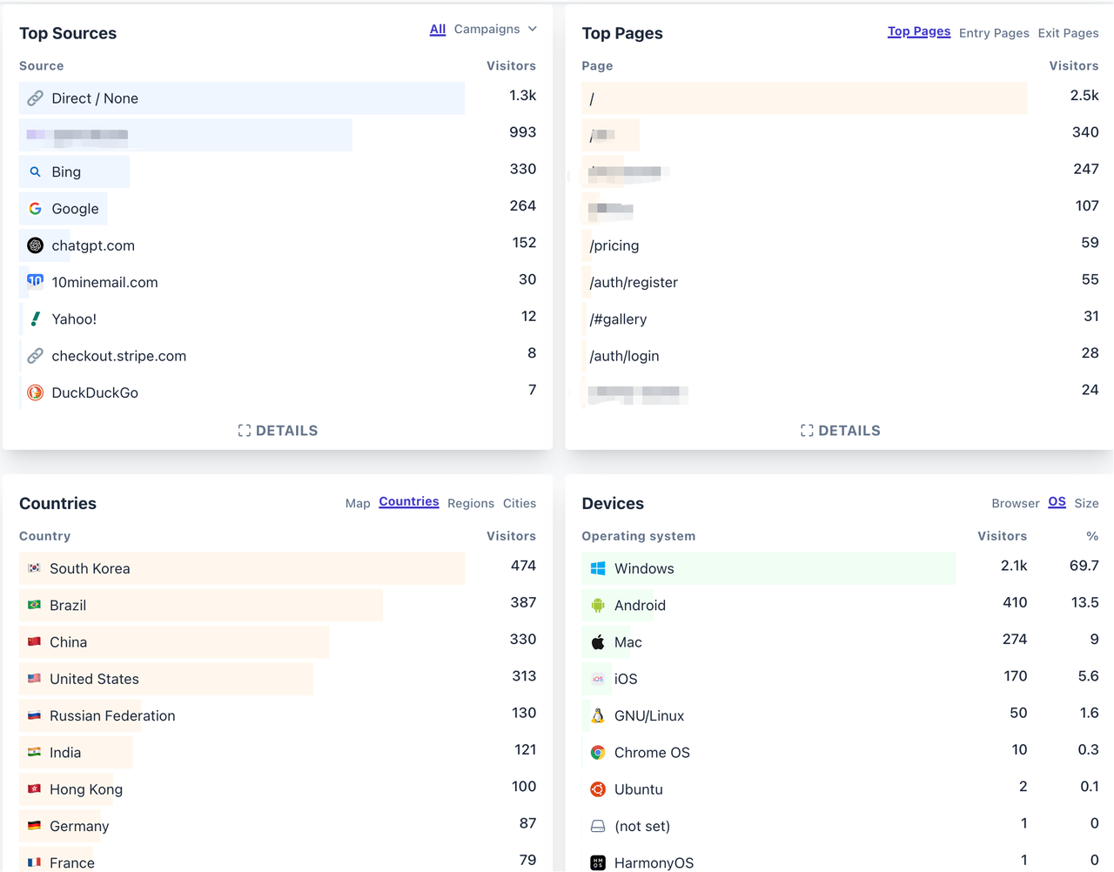
Task: Select the Browser tab in Devices
Action: pyautogui.click(x=1016, y=503)
